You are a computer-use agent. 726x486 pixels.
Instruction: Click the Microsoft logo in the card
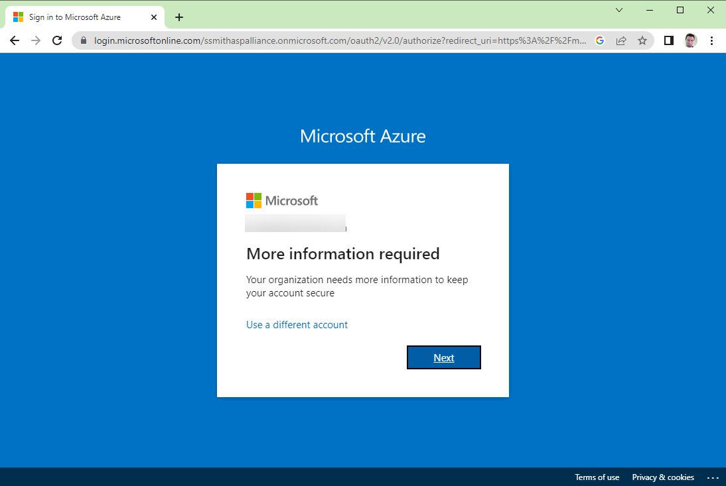tap(282, 201)
